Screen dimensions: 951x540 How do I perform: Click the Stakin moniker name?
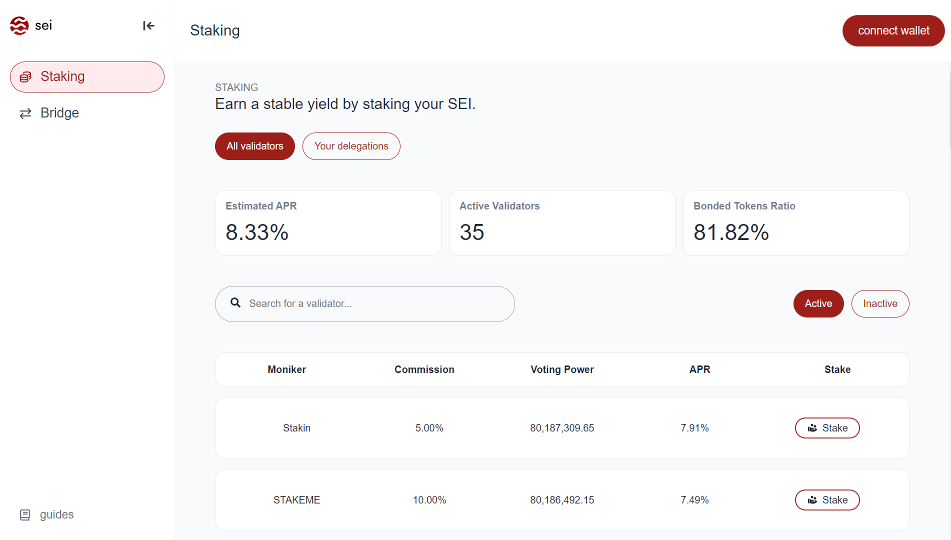click(x=297, y=428)
